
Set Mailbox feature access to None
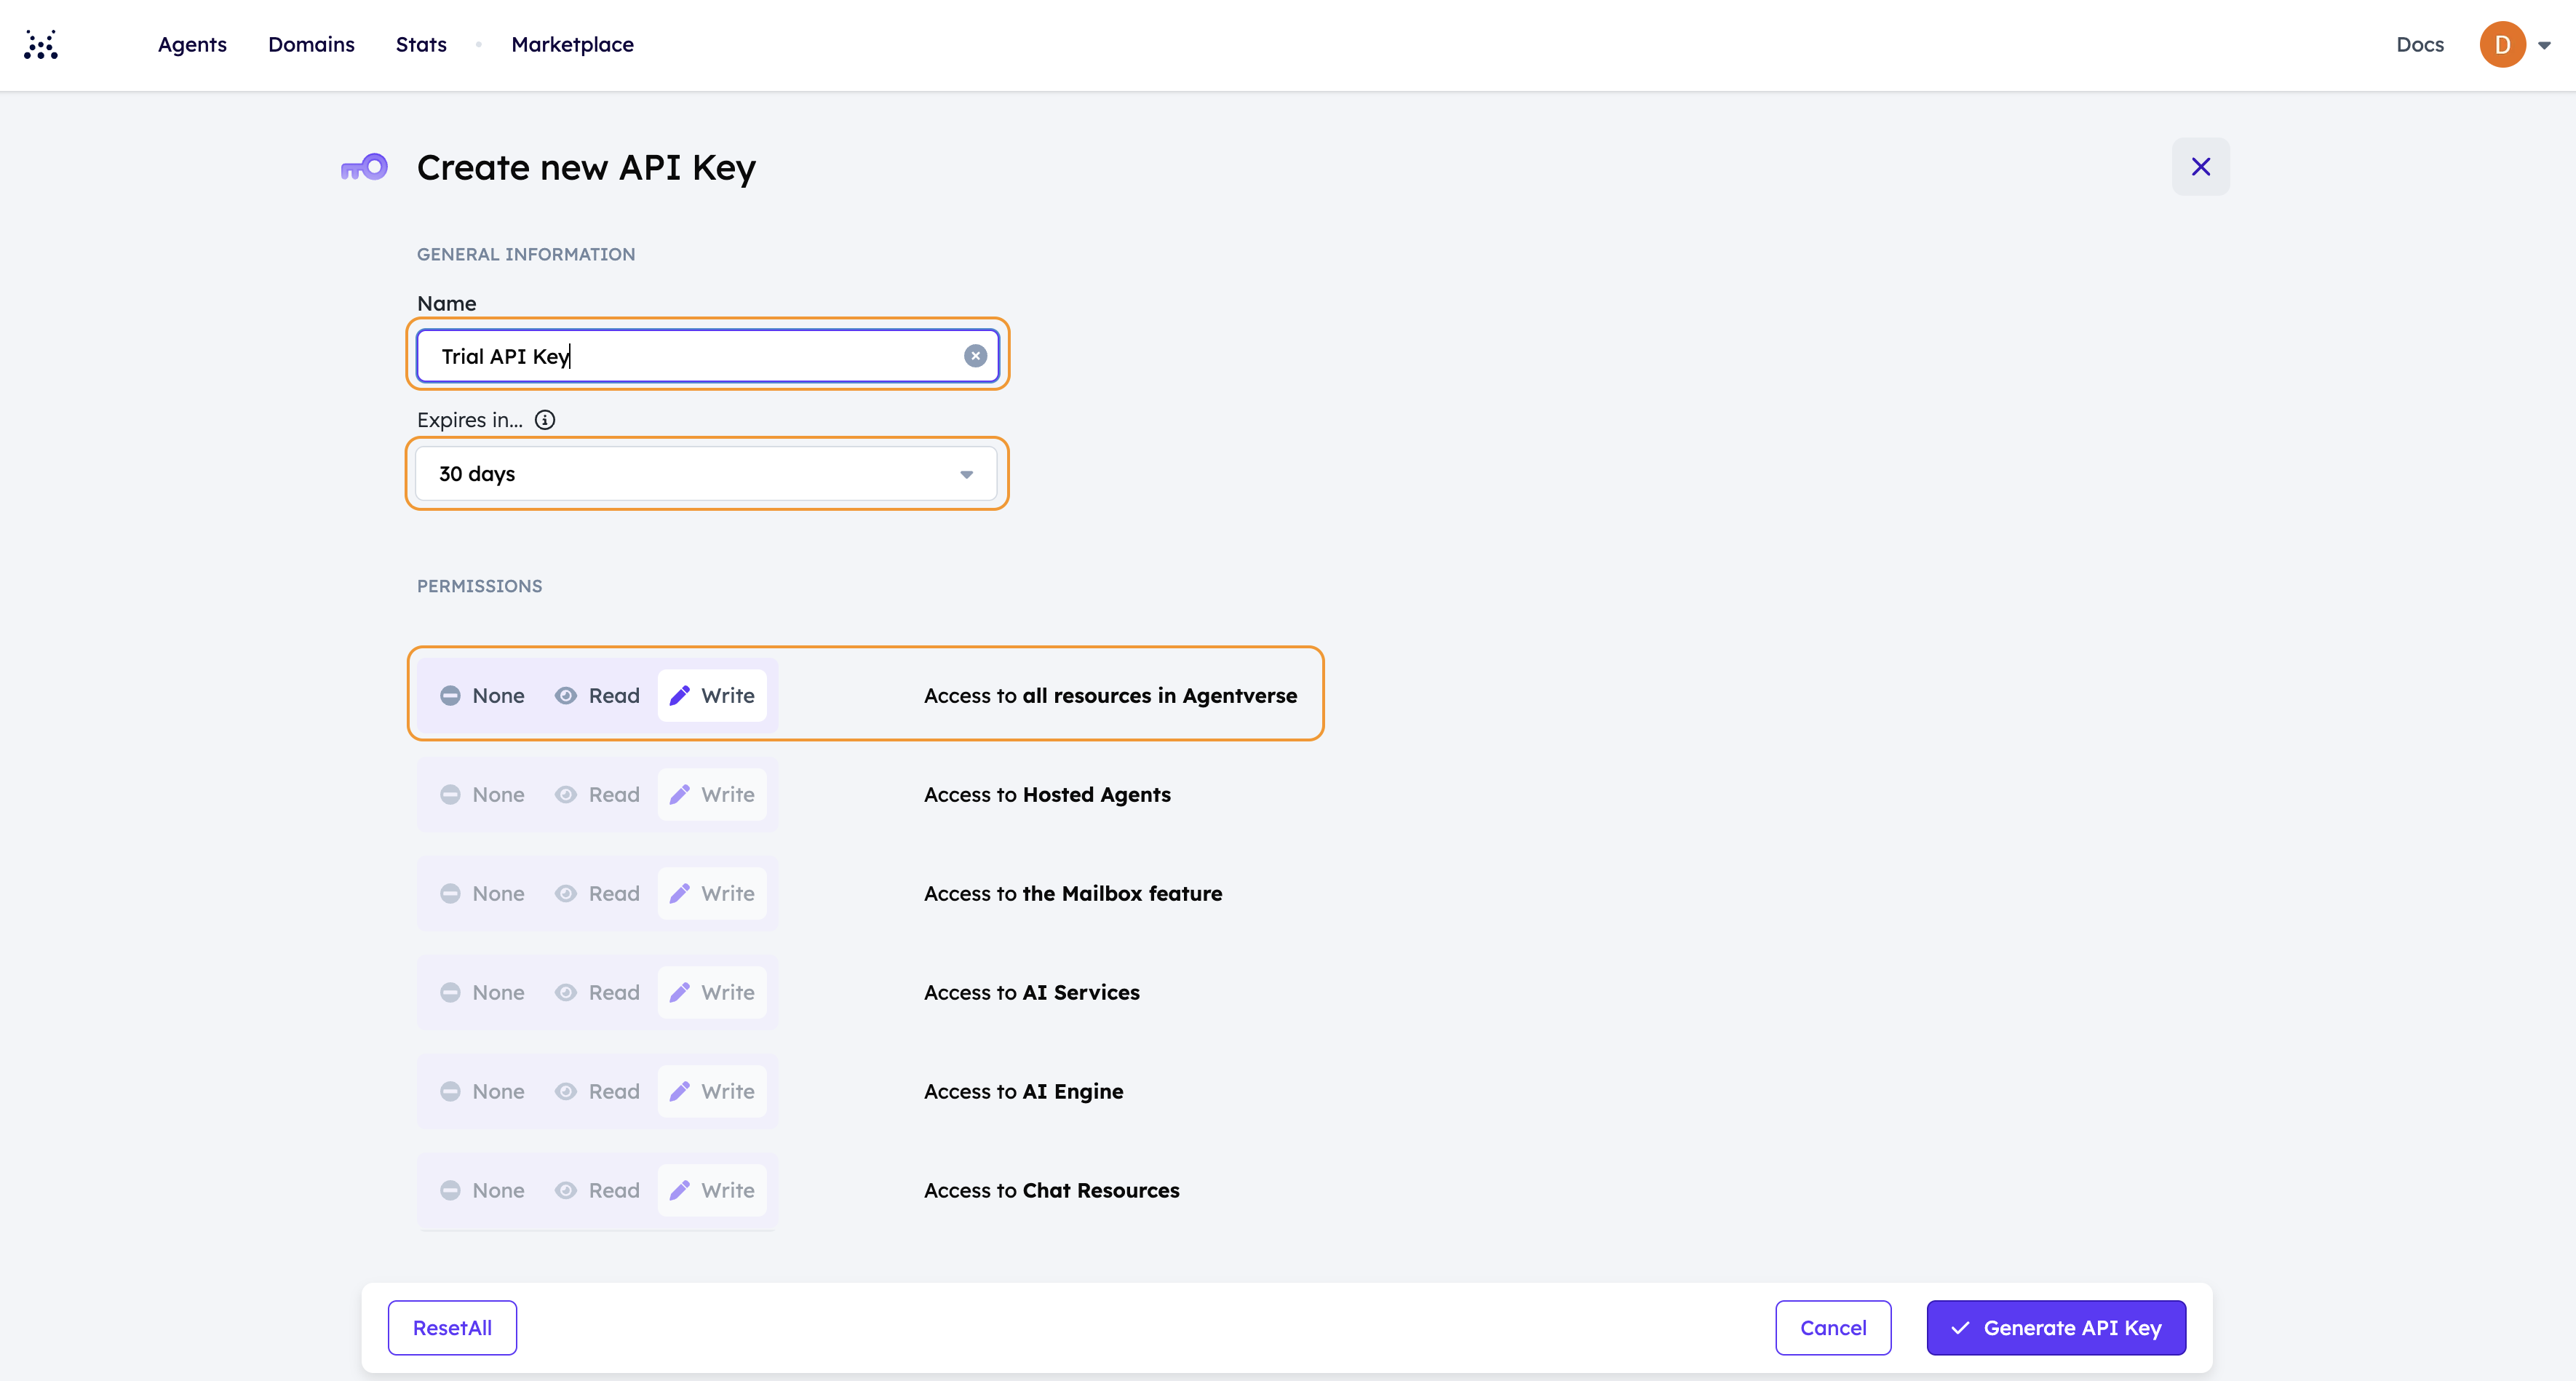(x=483, y=894)
